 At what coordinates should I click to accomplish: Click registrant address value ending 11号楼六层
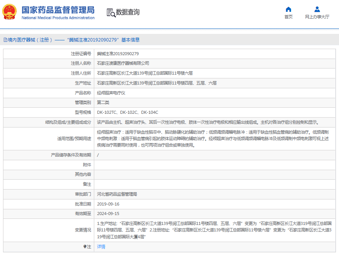click(x=145, y=73)
